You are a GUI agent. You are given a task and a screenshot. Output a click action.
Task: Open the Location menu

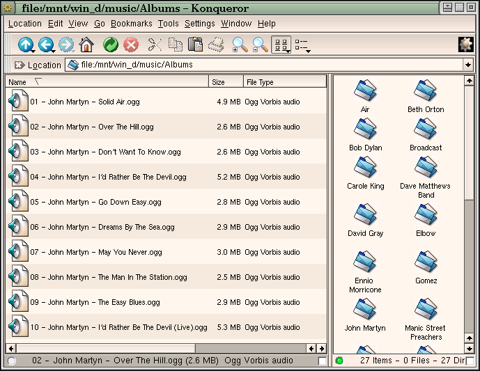[25, 24]
